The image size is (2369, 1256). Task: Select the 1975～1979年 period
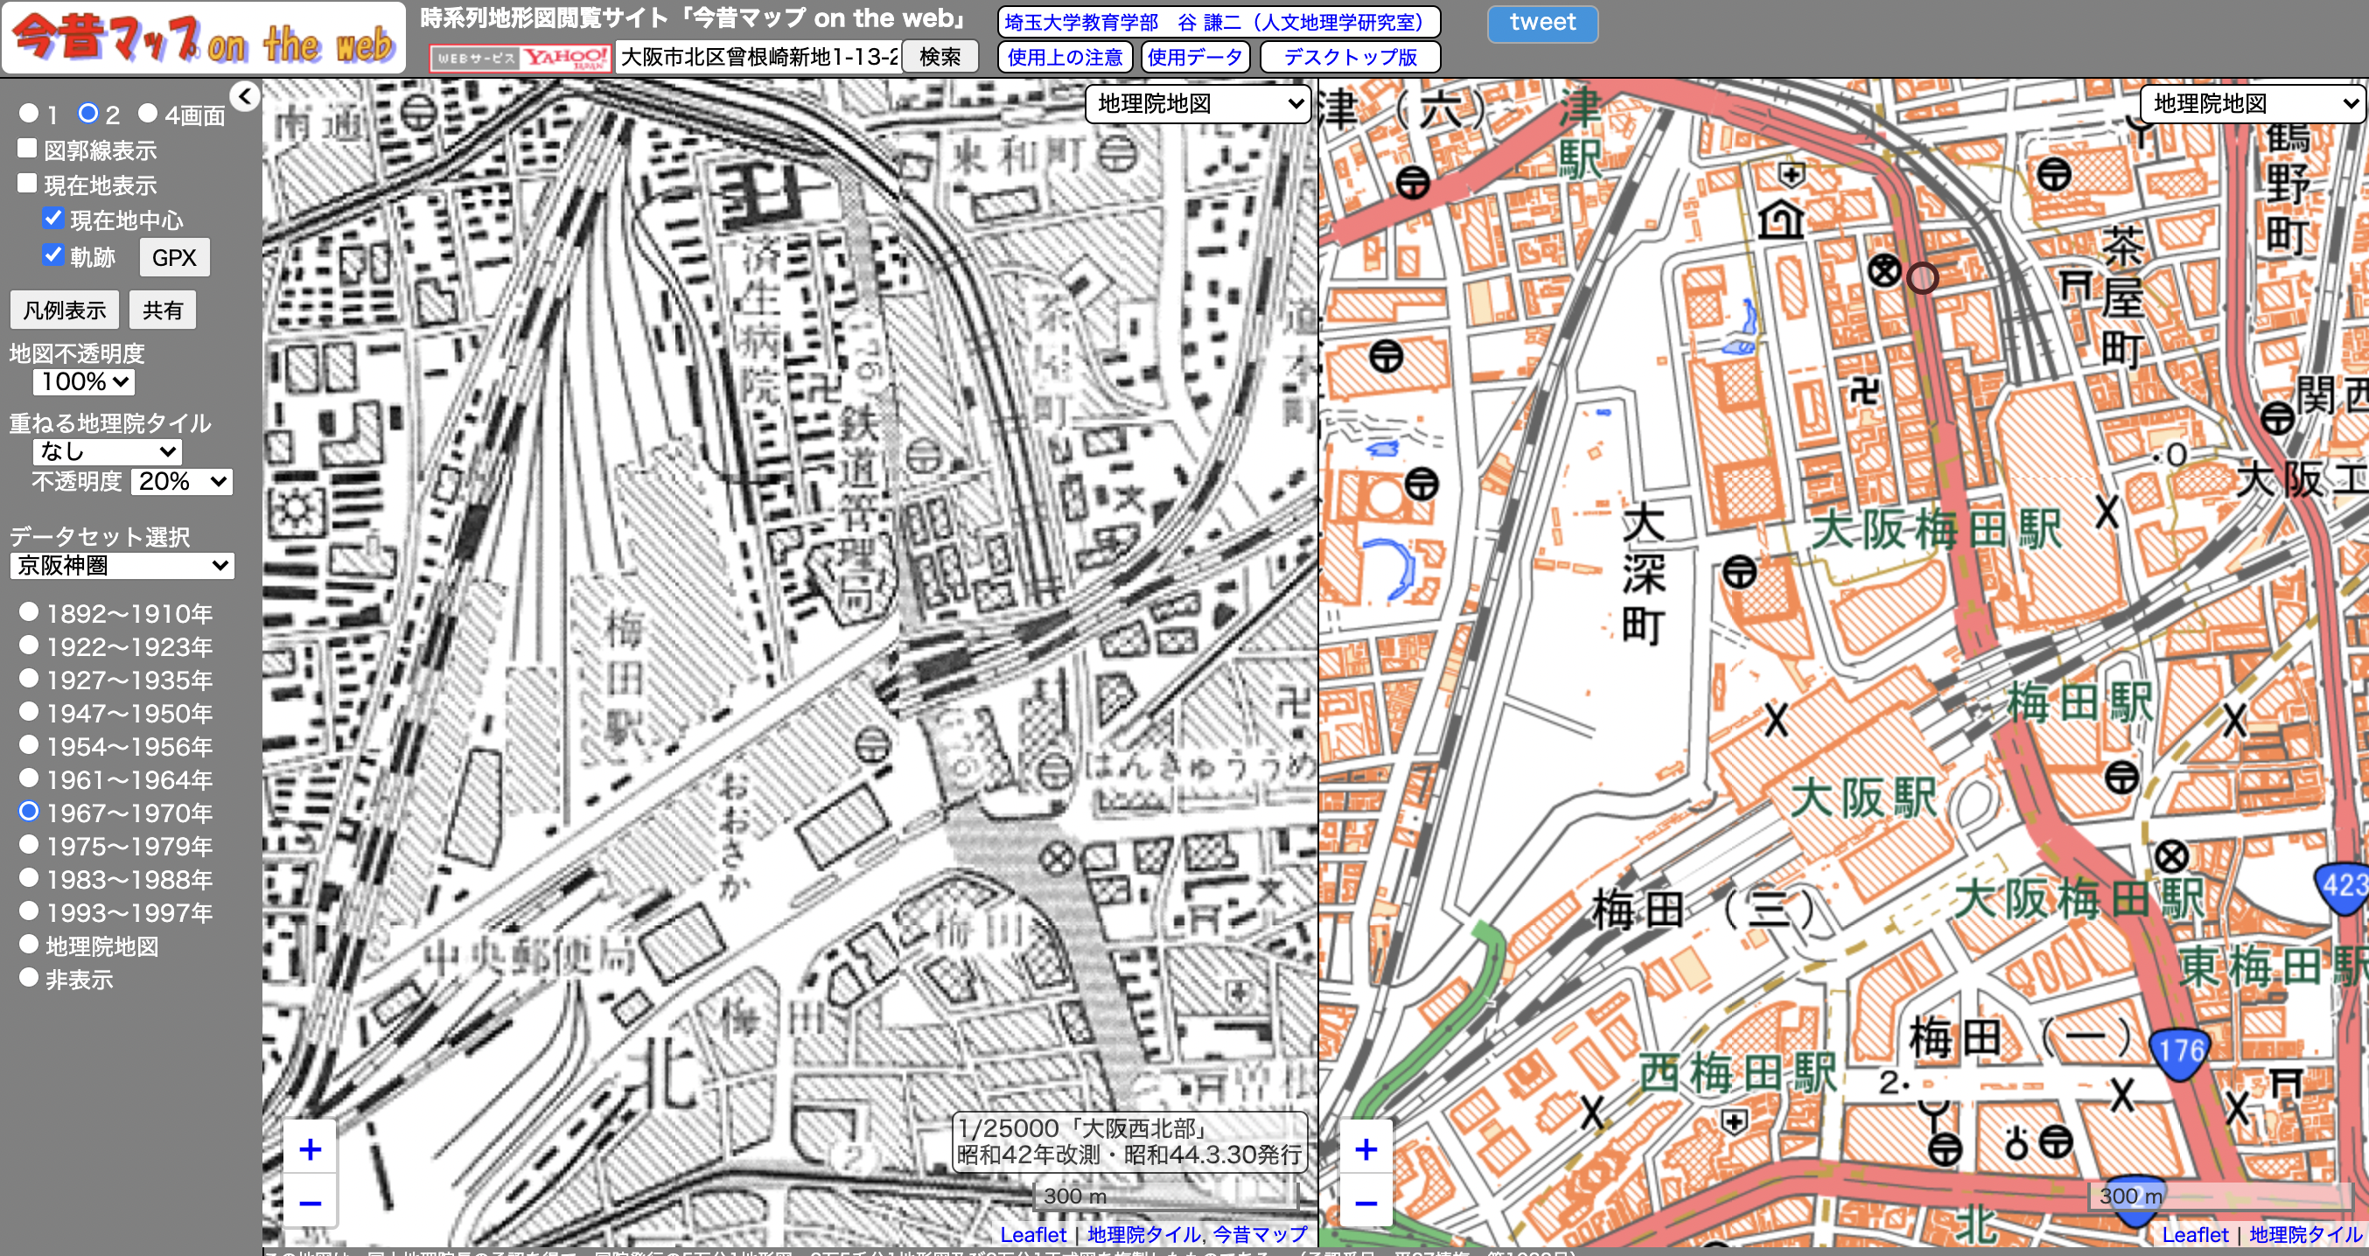30,845
